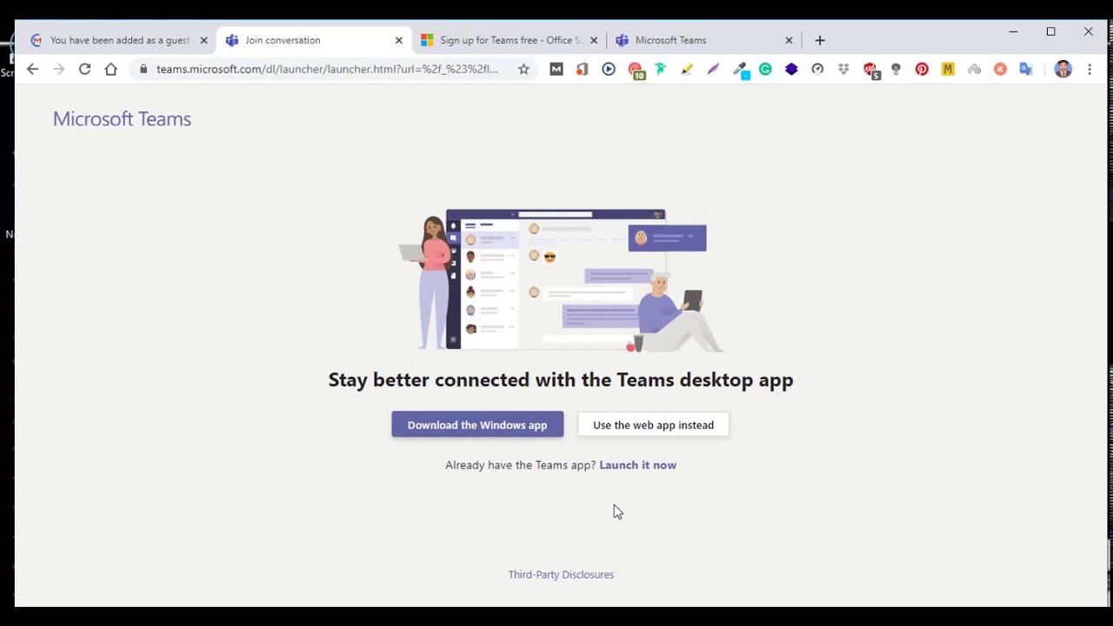Switch to the Microsoft Teams tab
Image resolution: width=1113 pixels, height=626 pixels.
point(704,40)
